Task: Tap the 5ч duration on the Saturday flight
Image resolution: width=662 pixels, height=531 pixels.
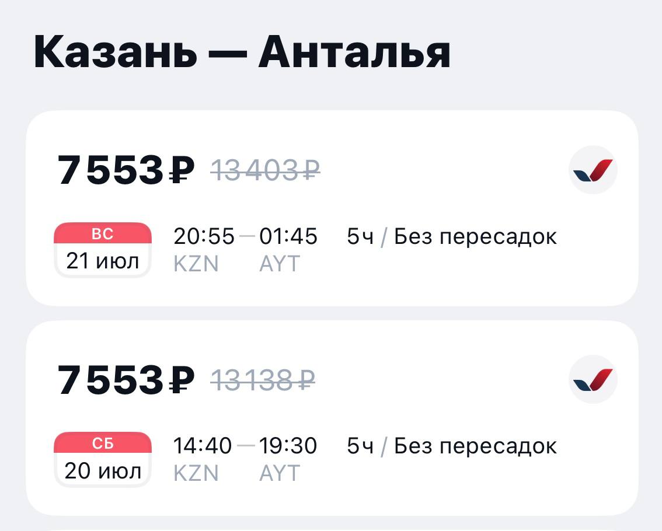Action: (x=360, y=446)
